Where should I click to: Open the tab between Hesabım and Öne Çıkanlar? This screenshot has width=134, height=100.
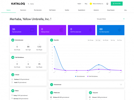point(23,10)
